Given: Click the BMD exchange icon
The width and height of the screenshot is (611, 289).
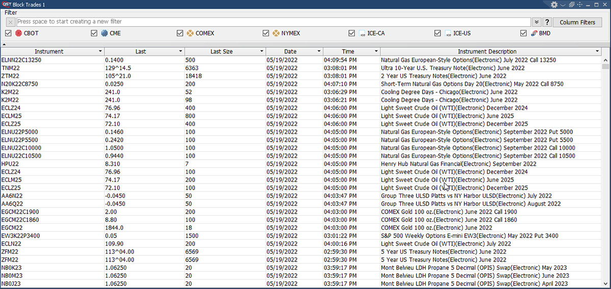Looking at the screenshot, I should pos(534,34).
